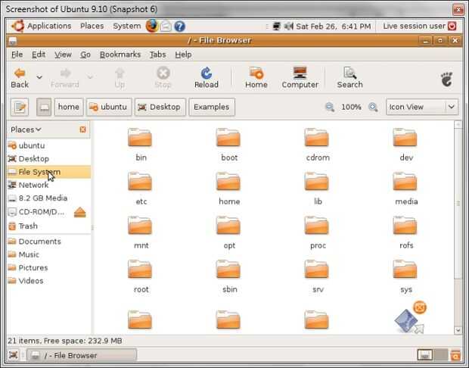Expand the Places side pane selector
The height and width of the screenshot is (368, 469).
[26, 129]
